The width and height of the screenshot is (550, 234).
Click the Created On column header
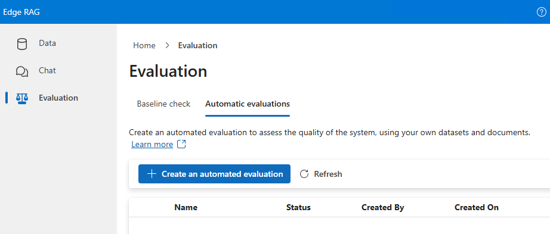pos(477,207)
